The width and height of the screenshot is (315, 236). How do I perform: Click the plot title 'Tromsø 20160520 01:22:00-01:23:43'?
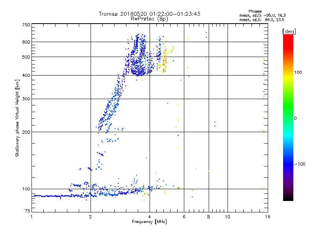point(149,14)
